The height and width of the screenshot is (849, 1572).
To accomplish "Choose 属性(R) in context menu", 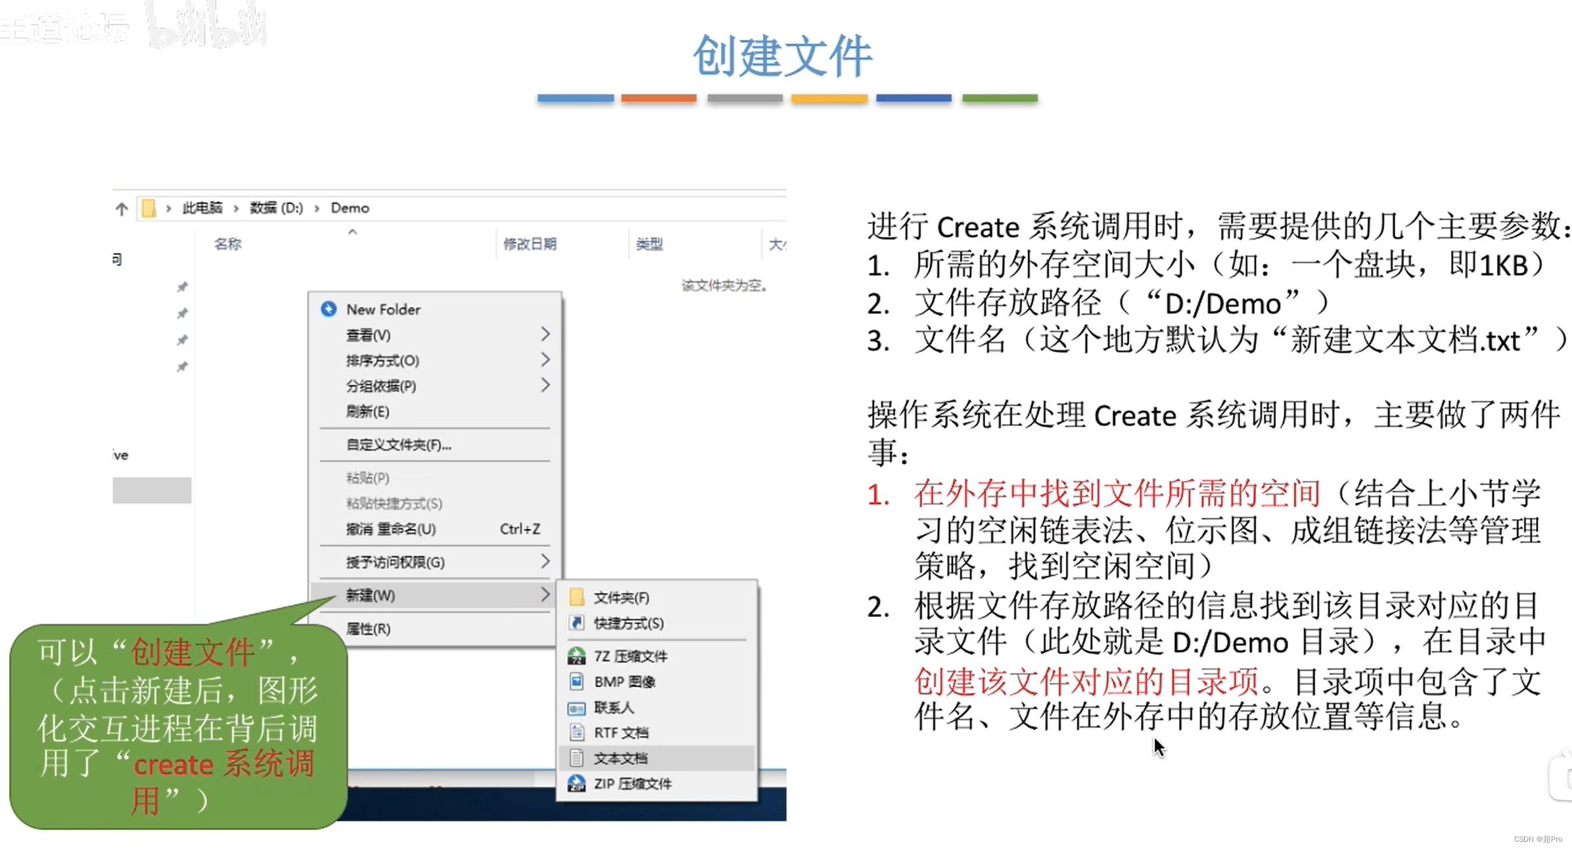I will tap(435, 629).
